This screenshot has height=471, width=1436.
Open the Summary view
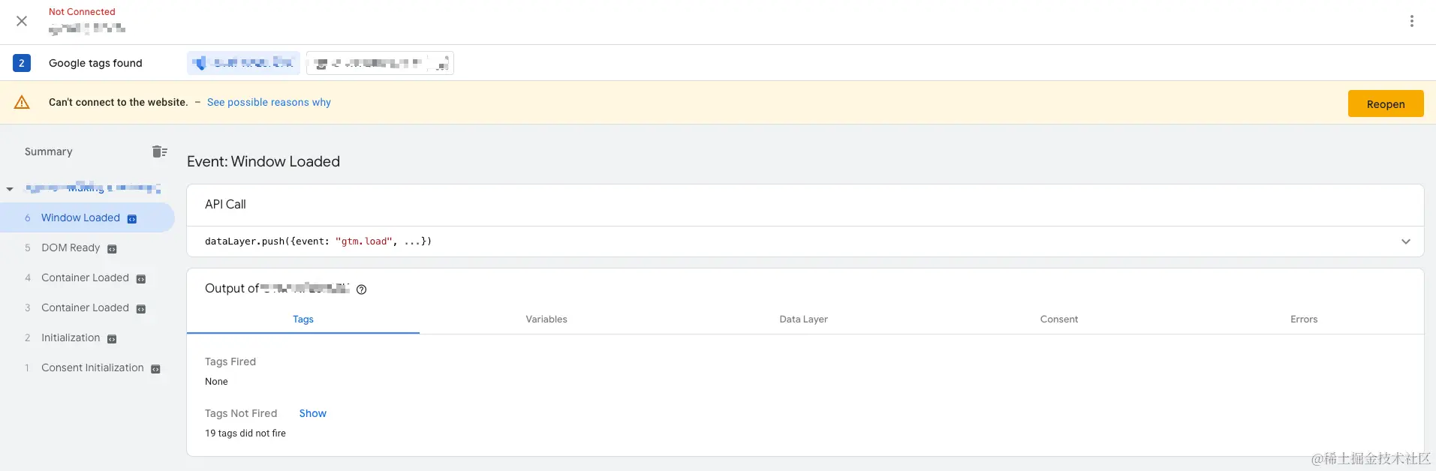click(x=49, y=151)
